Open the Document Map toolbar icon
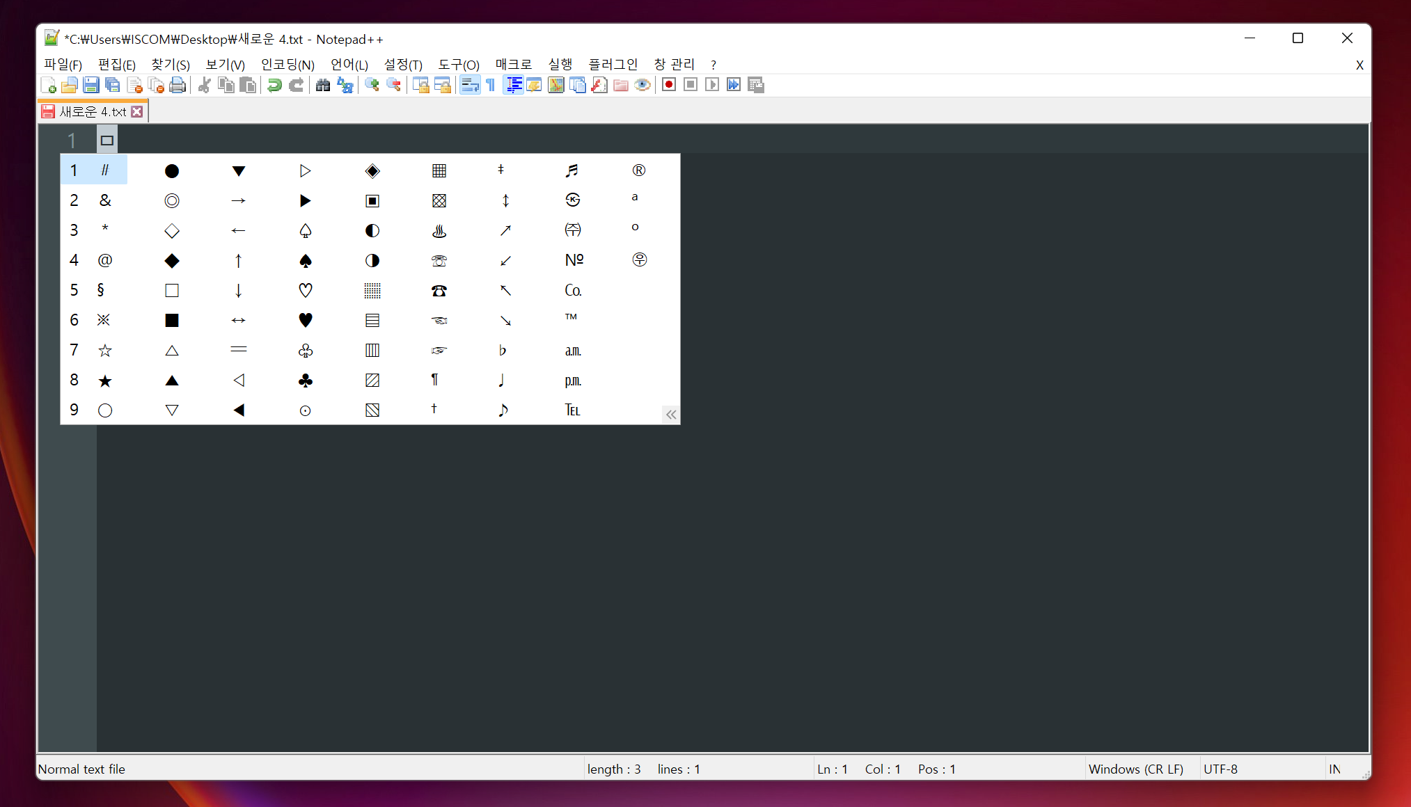Image resolution: width=1411 pixels, height=807 pixels. 556,85
